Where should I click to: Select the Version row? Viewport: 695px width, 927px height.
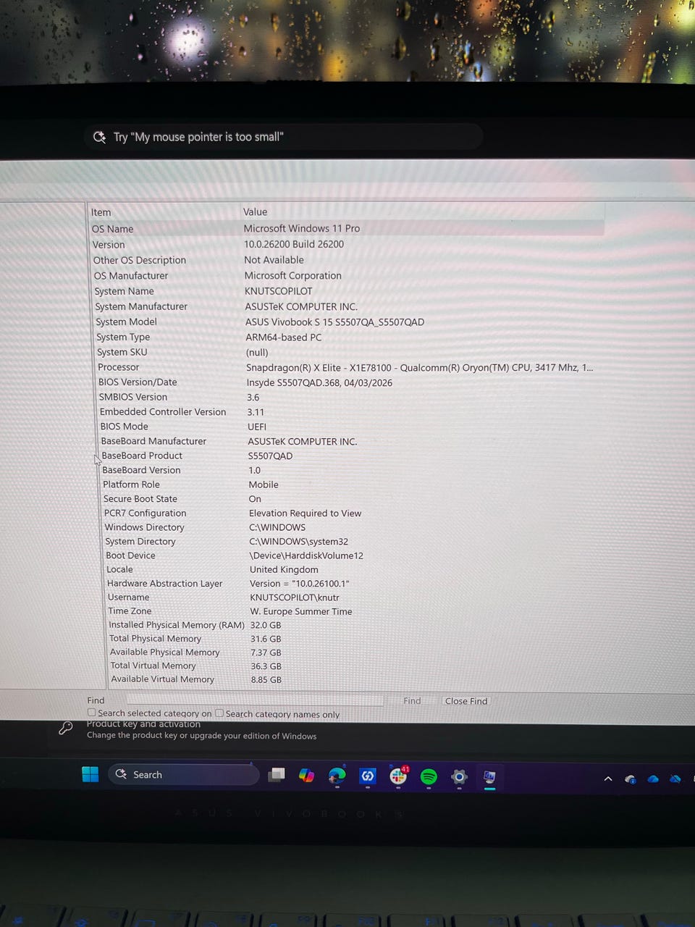coord(347,245)
